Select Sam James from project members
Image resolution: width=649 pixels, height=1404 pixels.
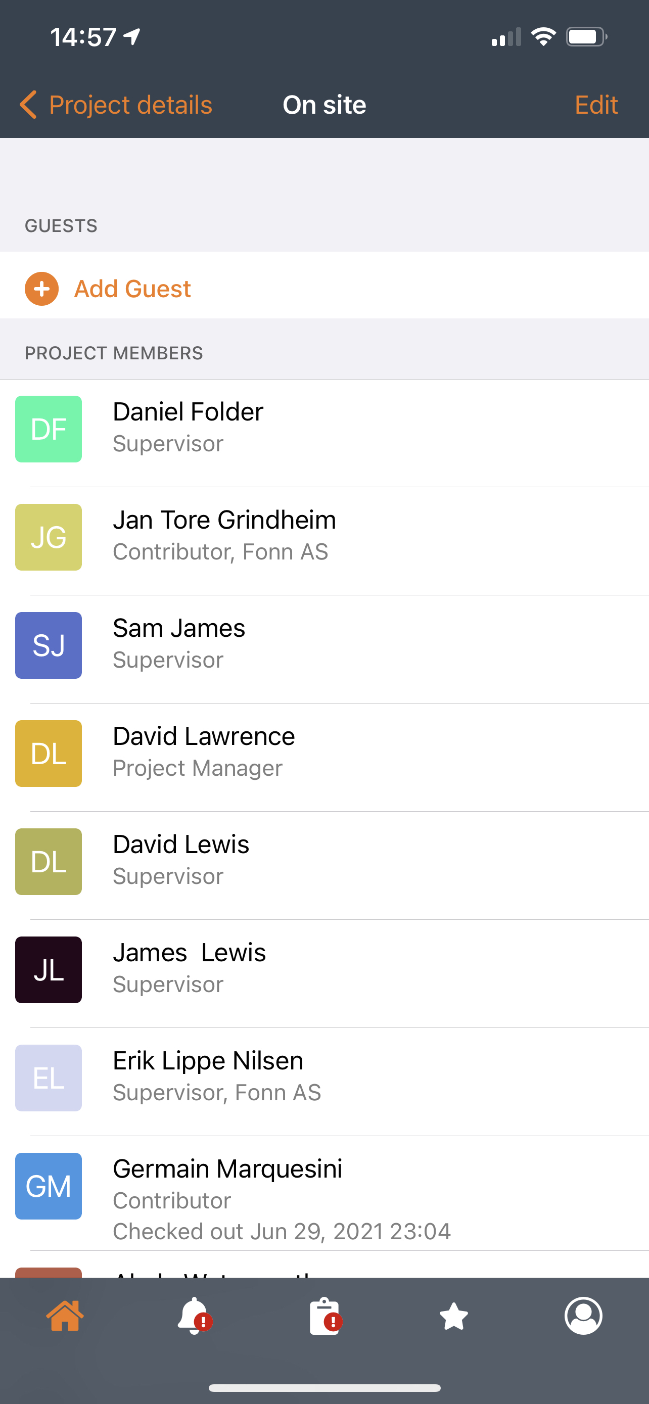point(325,645)
